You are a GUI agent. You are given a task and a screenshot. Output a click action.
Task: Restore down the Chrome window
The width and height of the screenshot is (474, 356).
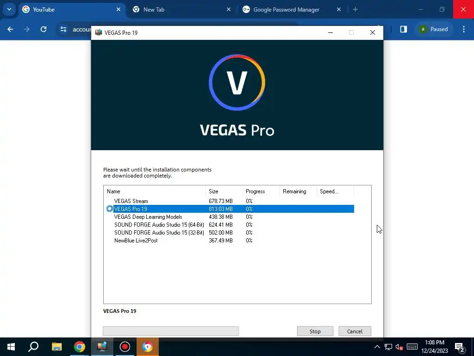(x=442, y=9)
